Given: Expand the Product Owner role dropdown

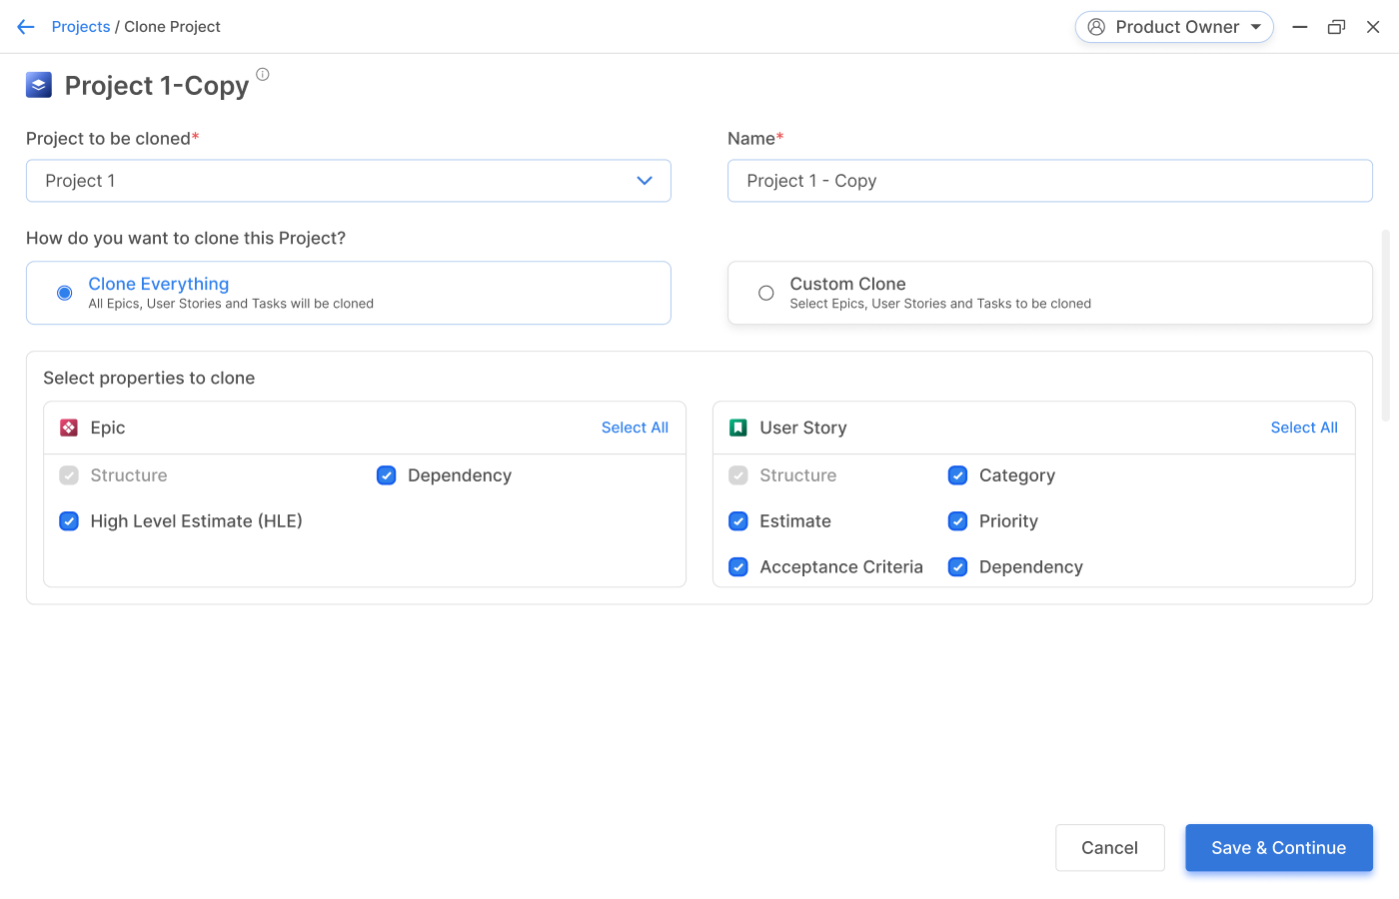Looking at the screenshot, I should tap(1255, 27).
